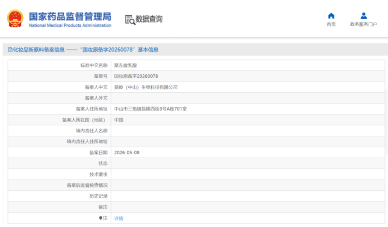Click the pin icon beside 注
Screen dimensions: 388x227
[101, 218]
